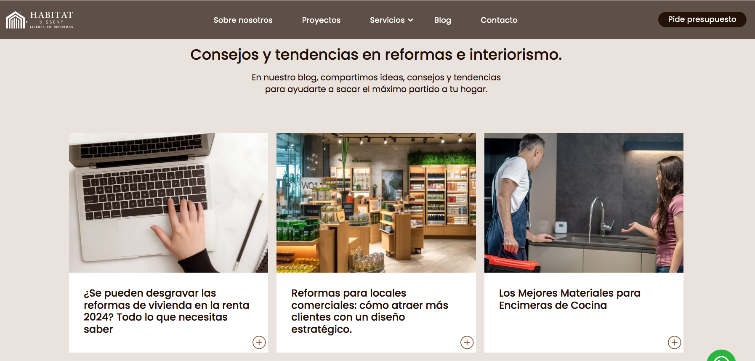The height and width of the screenshot is (361, 755).
Task: Click the Habitat Disseny logo
Action: pyautogui.click(x=40, y=20)
